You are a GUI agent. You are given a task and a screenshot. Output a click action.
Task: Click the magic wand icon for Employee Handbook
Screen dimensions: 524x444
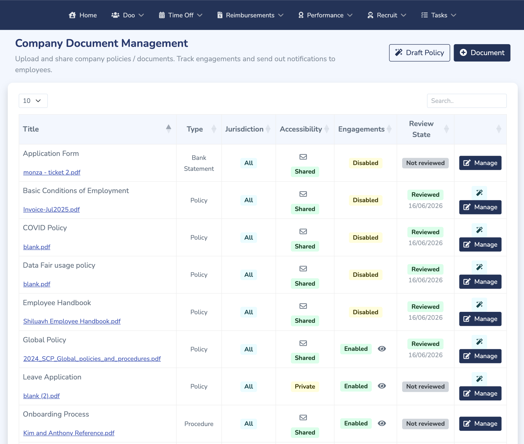coord(480,305)
